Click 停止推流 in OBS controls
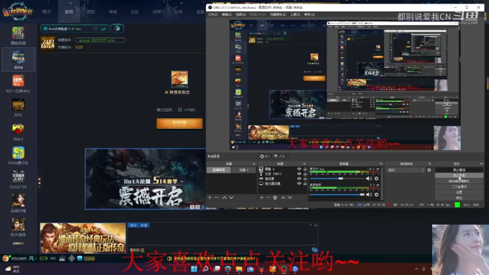This screenshot has height=275, width=489. coord(459,170)
